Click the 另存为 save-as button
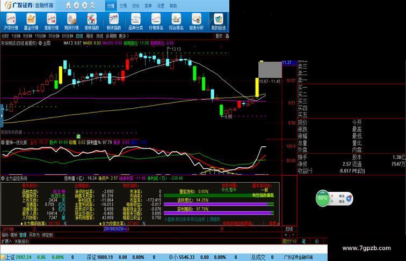This screenshot has height=261, width=406. click(34, 235)
